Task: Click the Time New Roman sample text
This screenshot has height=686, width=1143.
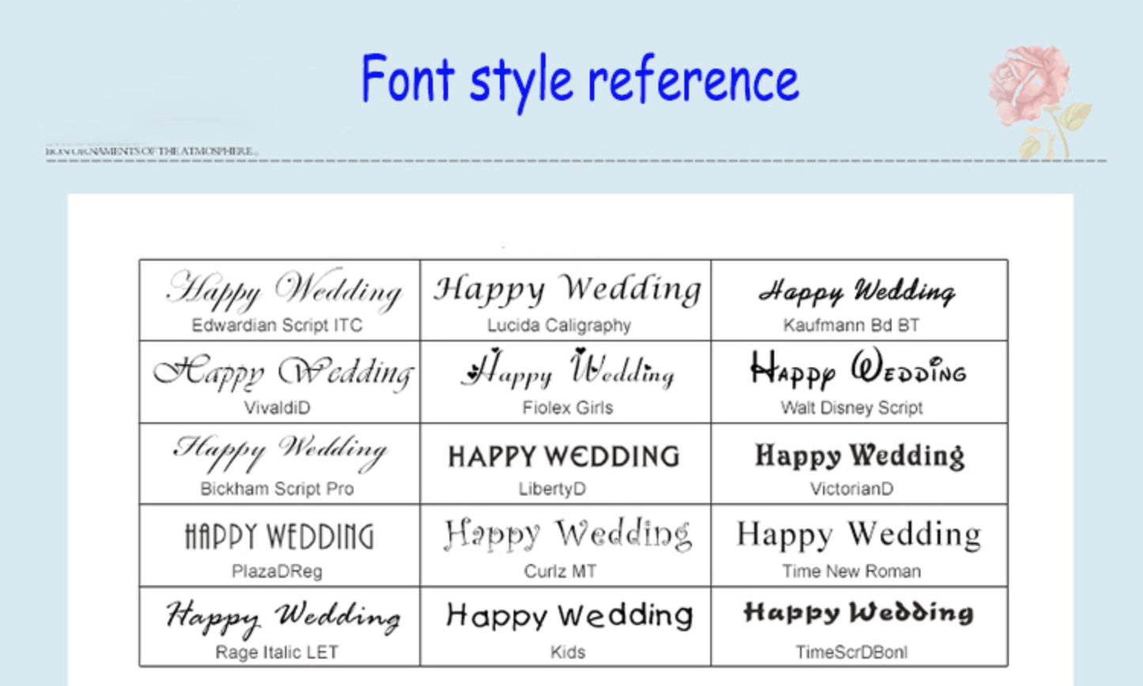Action: (858, 536)
